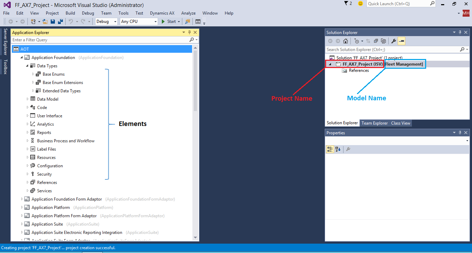Pin the Properties panel
The image size is (472, 253).
(460, 133)
